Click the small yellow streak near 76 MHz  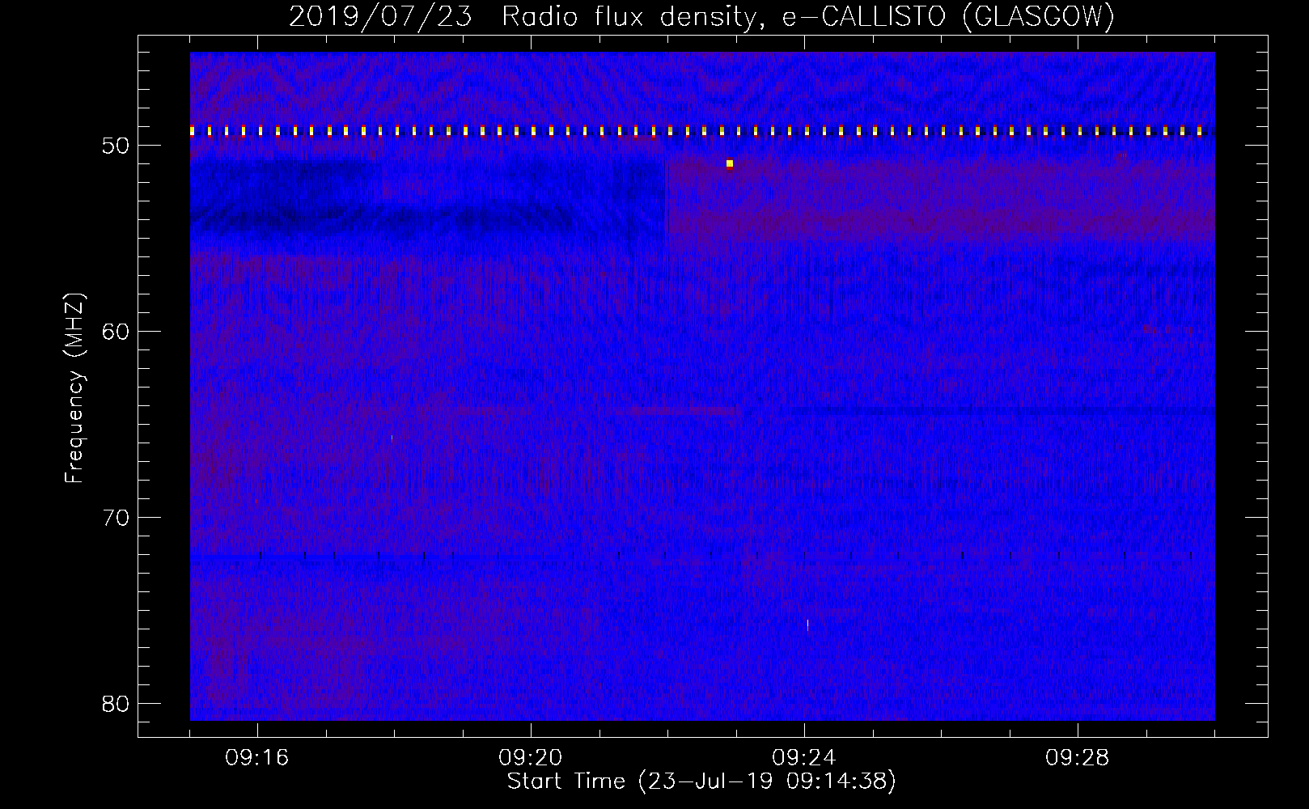(807, 625)
